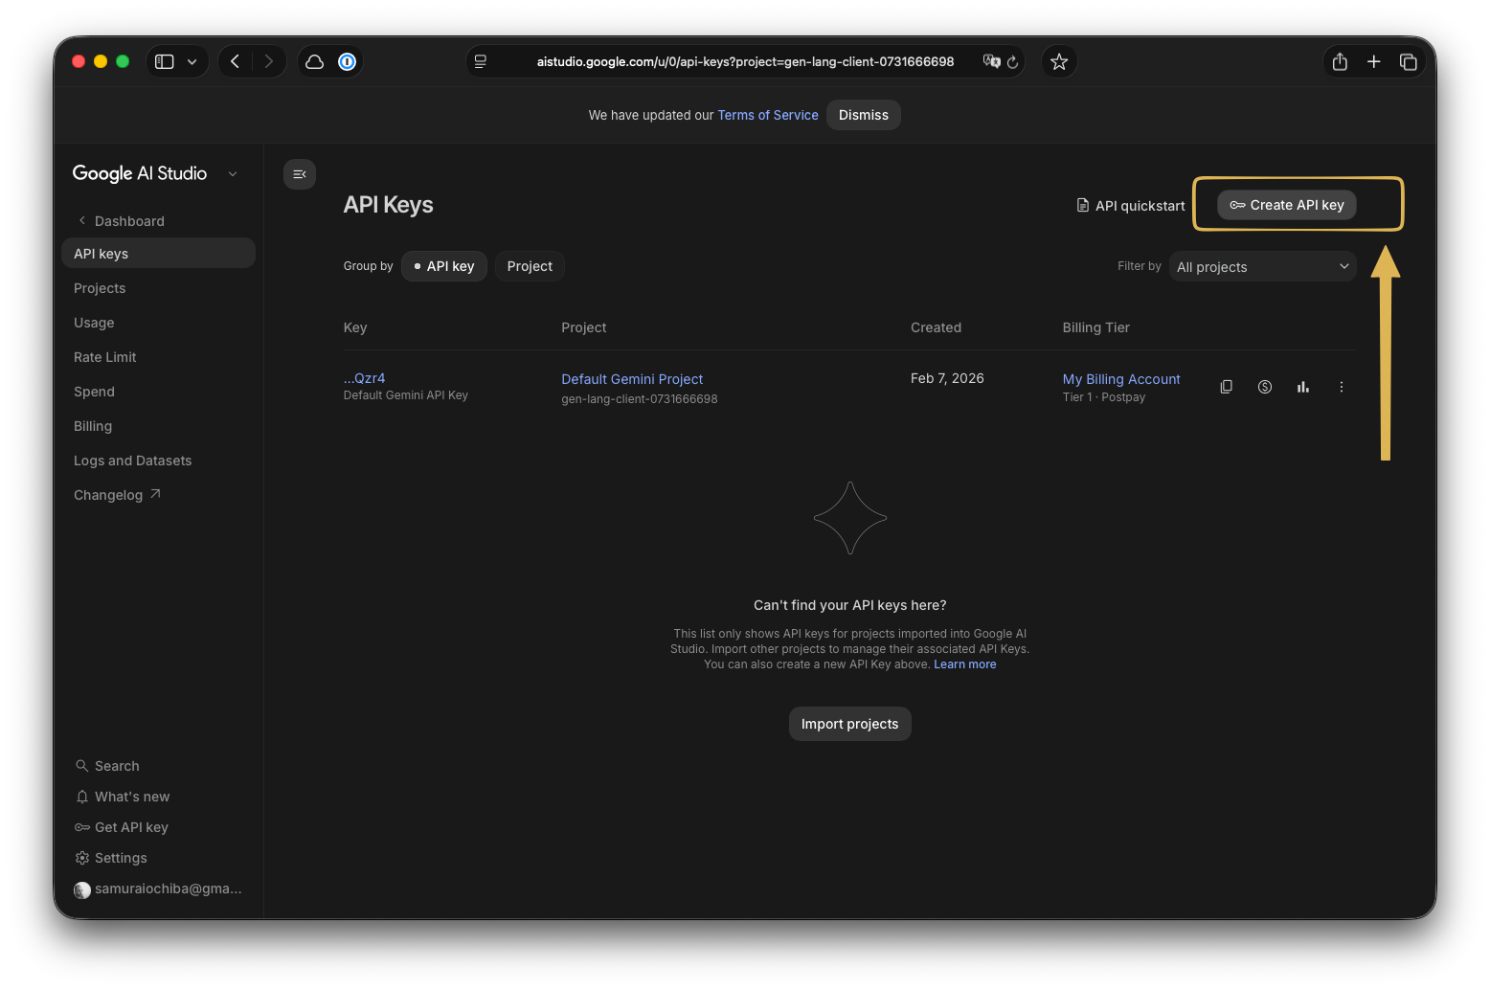Copy the Qzr4 API key with the copy icon

click(x=1226, y=387)
